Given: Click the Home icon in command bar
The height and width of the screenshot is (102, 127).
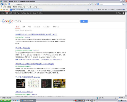Looking at the screenshot, I should click(x=88, y=9).
